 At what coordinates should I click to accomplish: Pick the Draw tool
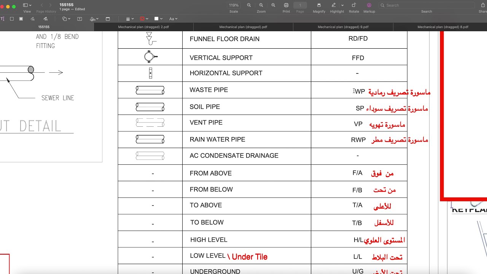point(46,19)
